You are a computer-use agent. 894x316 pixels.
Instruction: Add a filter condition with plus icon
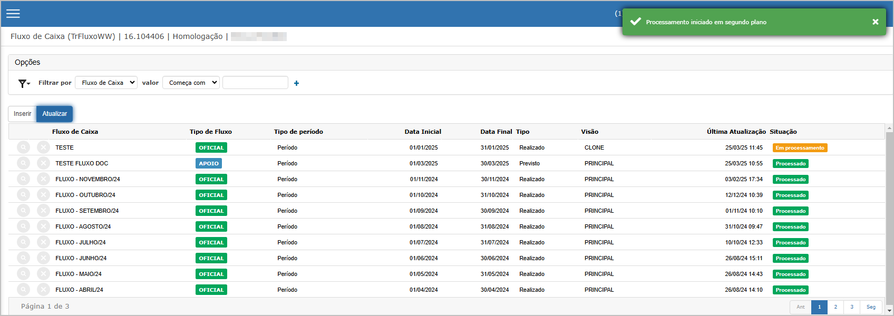[x=296, y=83]
